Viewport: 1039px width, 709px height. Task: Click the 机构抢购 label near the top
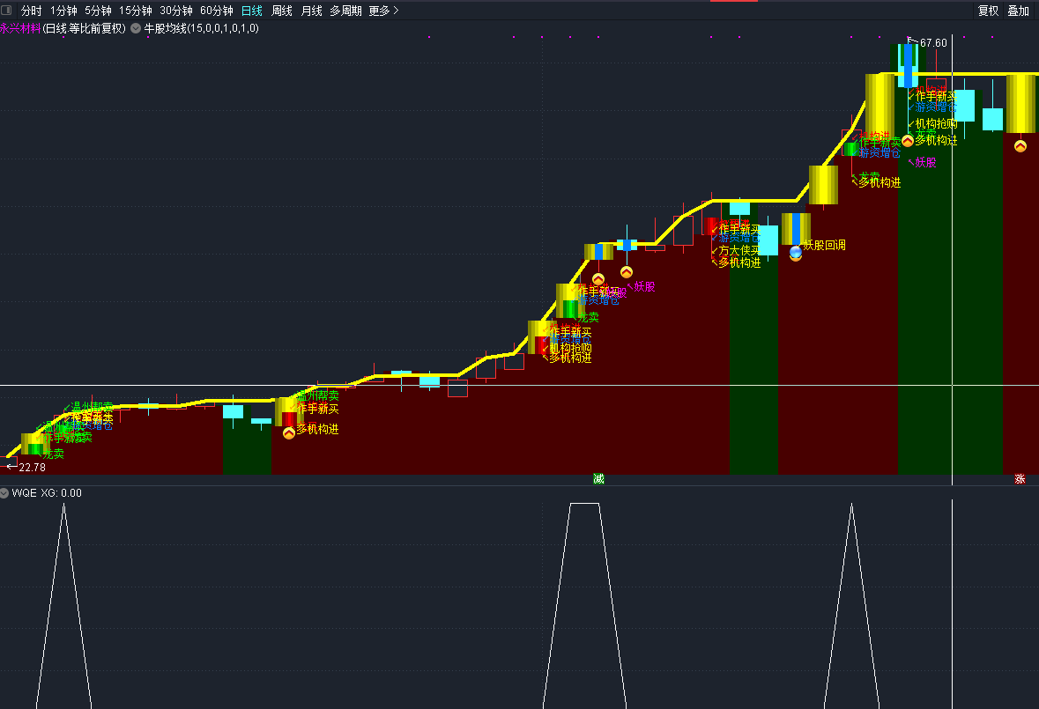pos(936,123)
